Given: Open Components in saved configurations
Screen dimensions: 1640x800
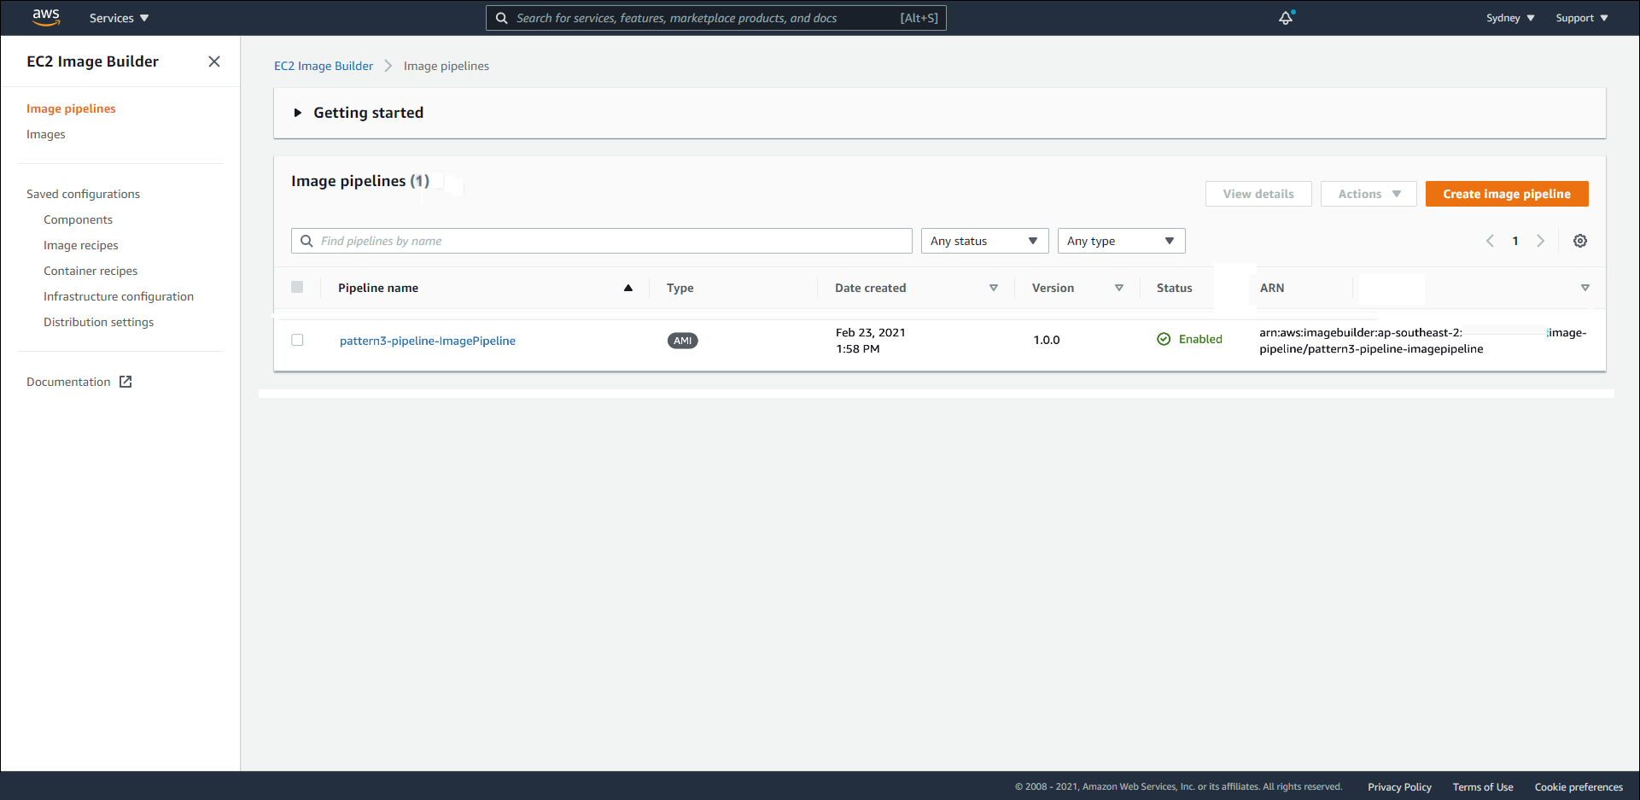Looking at the screenshot, I should [78, 219].
